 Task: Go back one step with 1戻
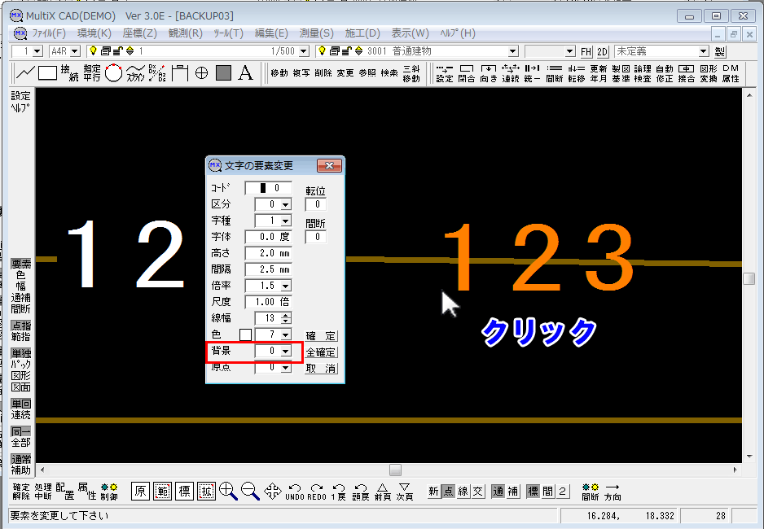pyautogui.click(x=339, y=492)
